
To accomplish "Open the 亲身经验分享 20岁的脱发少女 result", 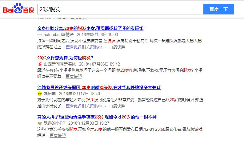I will point(90,29).
